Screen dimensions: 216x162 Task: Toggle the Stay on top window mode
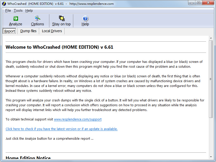point(61,21)
